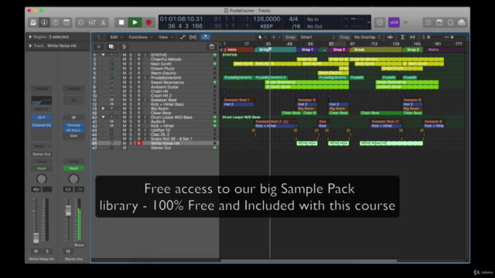495x278 pixels.
Task: Disable red record-enable on White Noise Hit
Action: (x=138, y=143)
